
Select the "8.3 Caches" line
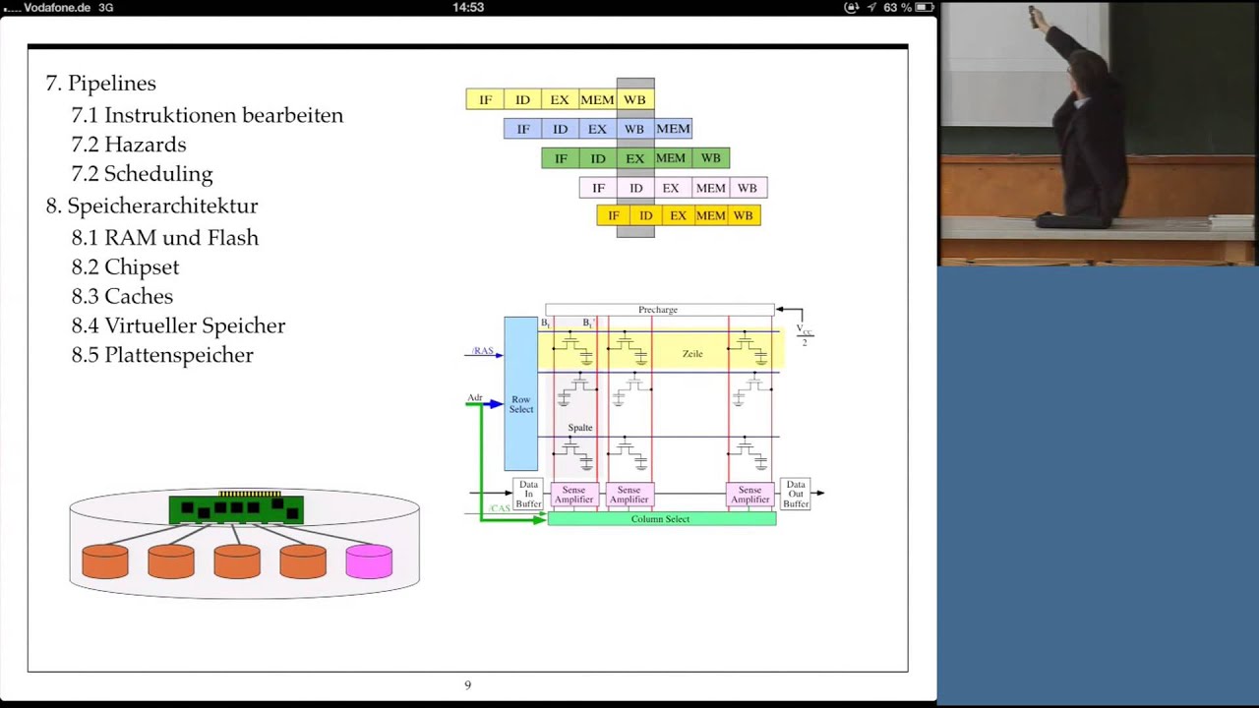pyautogui.click(x=122, y=296)
